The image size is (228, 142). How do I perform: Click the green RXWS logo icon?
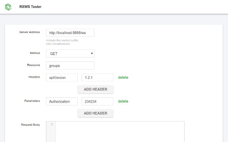[x=8, y=7]
